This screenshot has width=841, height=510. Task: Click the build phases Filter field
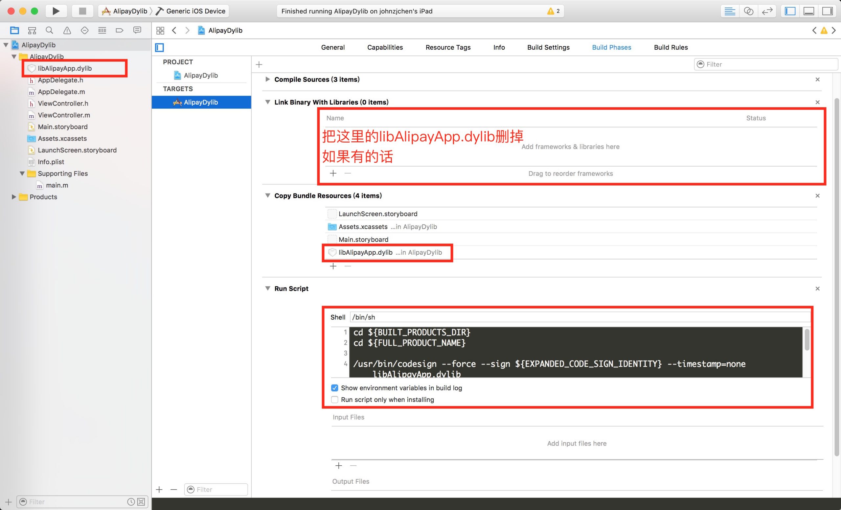click(766, 64)
